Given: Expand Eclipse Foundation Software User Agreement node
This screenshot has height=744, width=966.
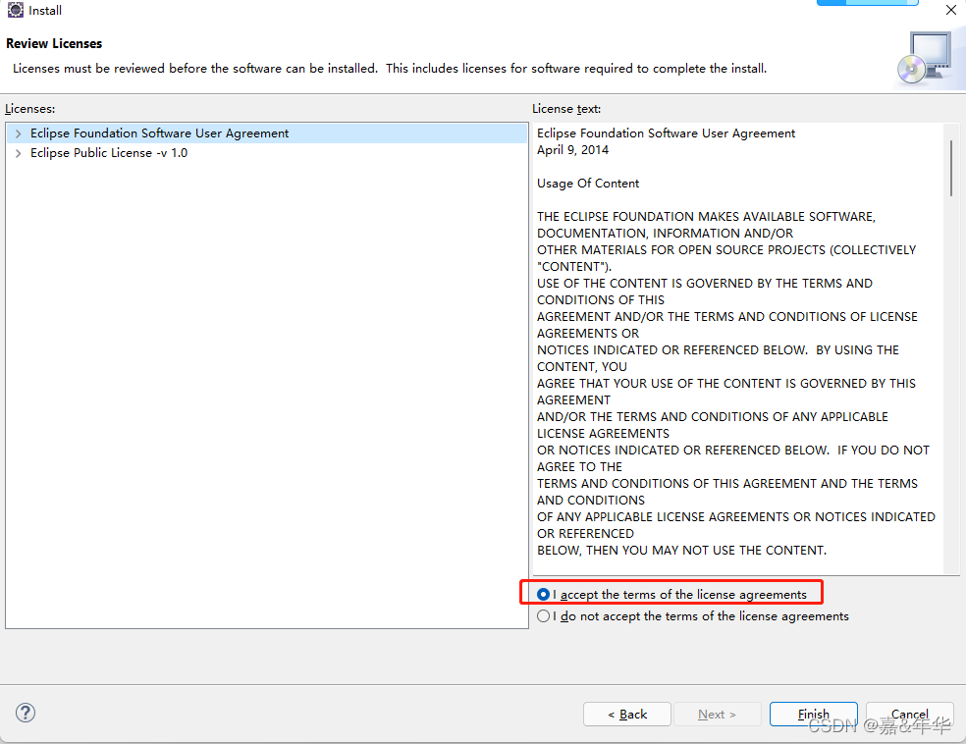Looking at the screenshot, I should point(18,133).
